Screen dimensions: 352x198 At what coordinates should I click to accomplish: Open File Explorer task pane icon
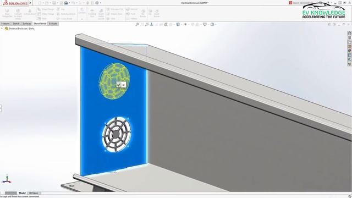[350, 42]
